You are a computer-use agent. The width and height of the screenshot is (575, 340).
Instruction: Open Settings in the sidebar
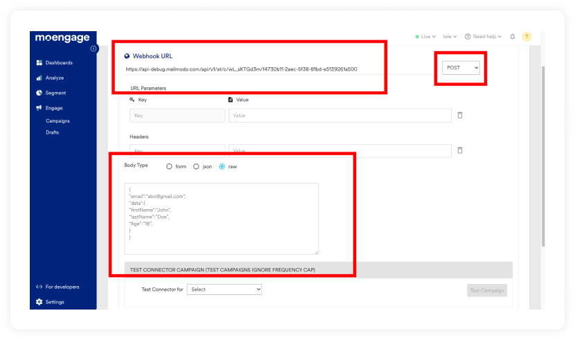click(x=55, y=302)
